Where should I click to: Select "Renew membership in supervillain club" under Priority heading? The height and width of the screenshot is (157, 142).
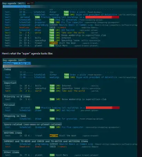tap(84, 99)
